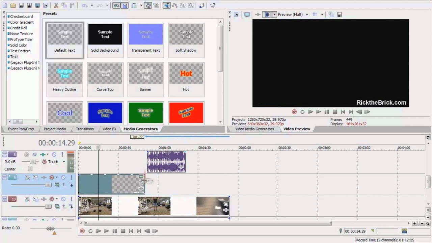Click the track motion icon on track 10
The height and width of the screenshot is (243, 432).
(35, 199)
